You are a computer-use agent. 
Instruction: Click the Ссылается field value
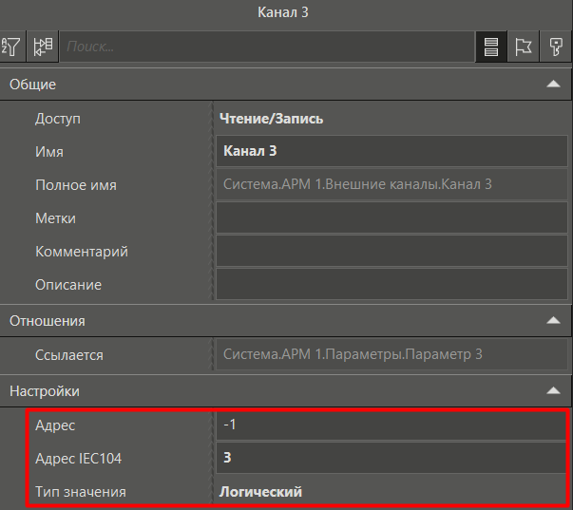click(392, 355)
